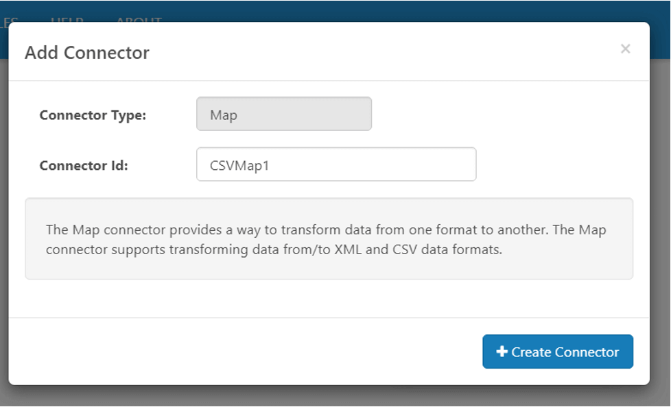Click the Connector Type label
Viewport: 671px width, 407px height.
(x=93, y=115)
